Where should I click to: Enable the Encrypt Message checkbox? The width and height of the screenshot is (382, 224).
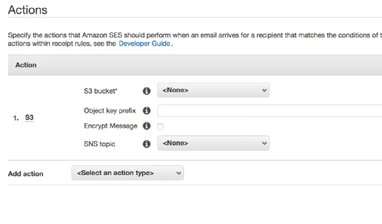point(160,127)
